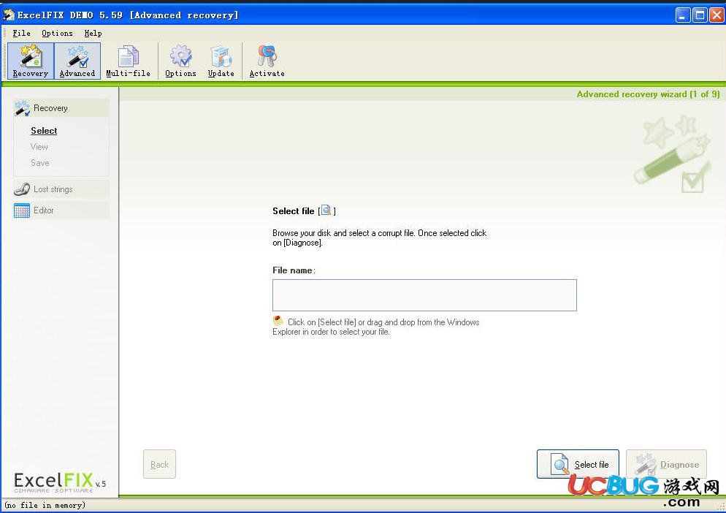Close the ExcelFIX window
726x513 pixels.
pyautogui.click(x=717, y=15)
